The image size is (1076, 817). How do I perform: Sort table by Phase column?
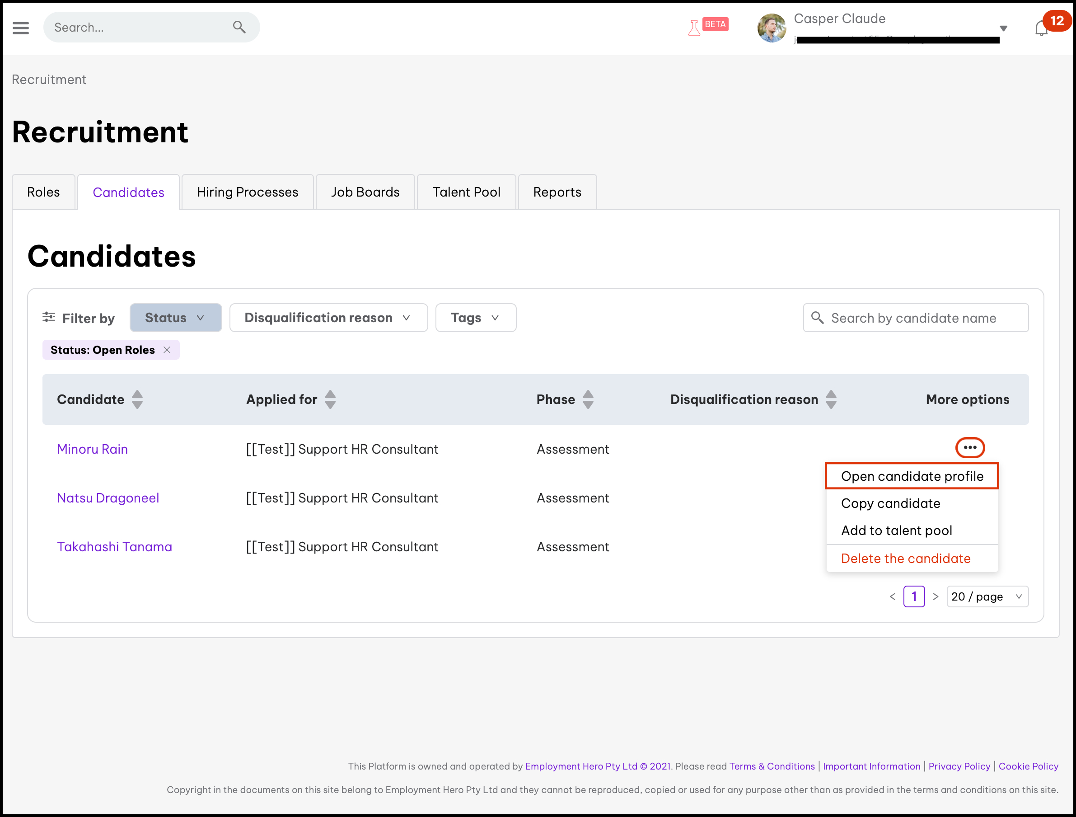point(588,399)
